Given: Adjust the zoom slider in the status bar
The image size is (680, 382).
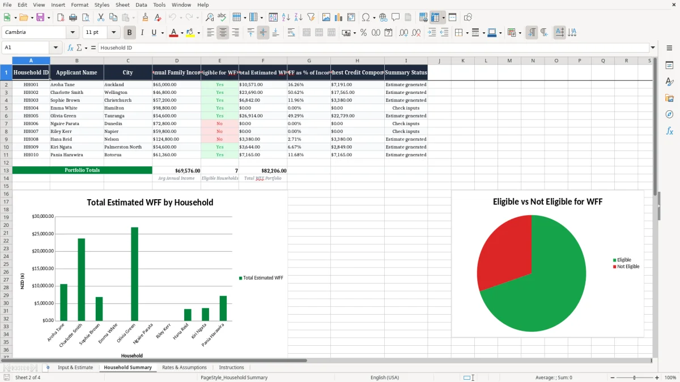Looking at the screenshot, I should tap(634, 377).
